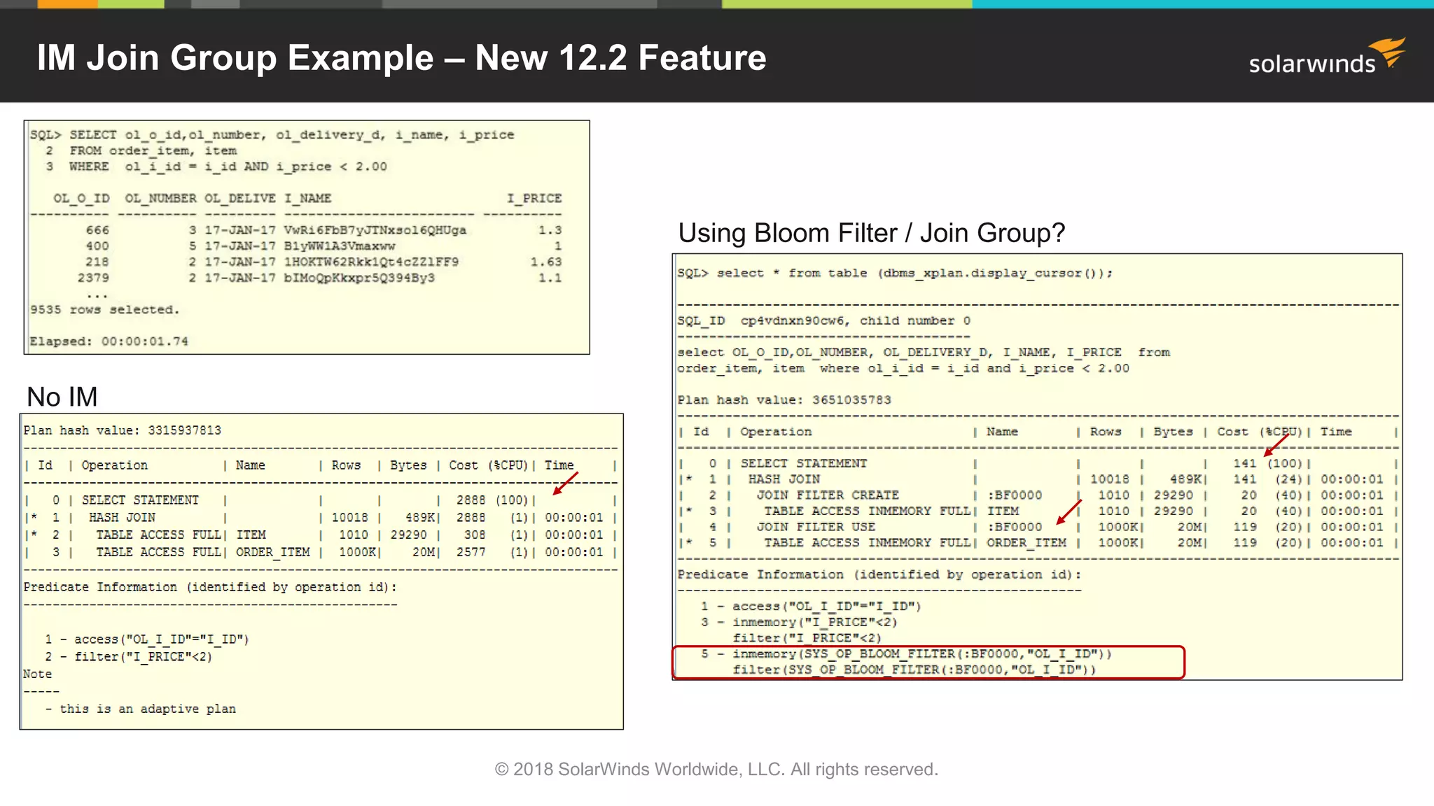
Task: Click the 'I_PRICE' column header in results
Action: tap(534, 199)
